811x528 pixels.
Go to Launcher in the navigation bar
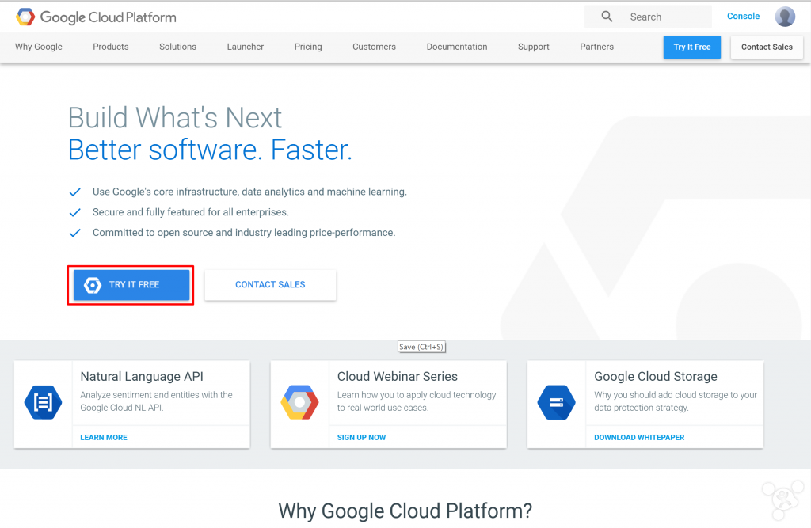pyautogui.click(x=246, y=47)
